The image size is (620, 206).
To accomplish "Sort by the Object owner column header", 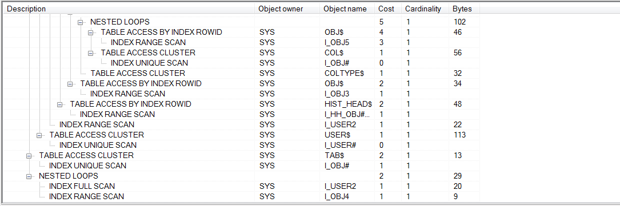I will point(287,9).
